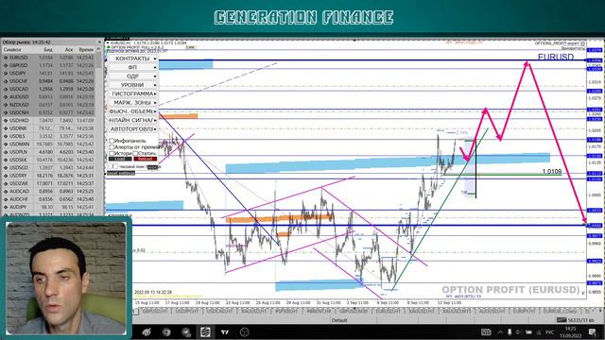Open the EURRUB_i,Daily chart tab
The width and height of the screenshot is (605, 340).
click(x=561, y=311)
